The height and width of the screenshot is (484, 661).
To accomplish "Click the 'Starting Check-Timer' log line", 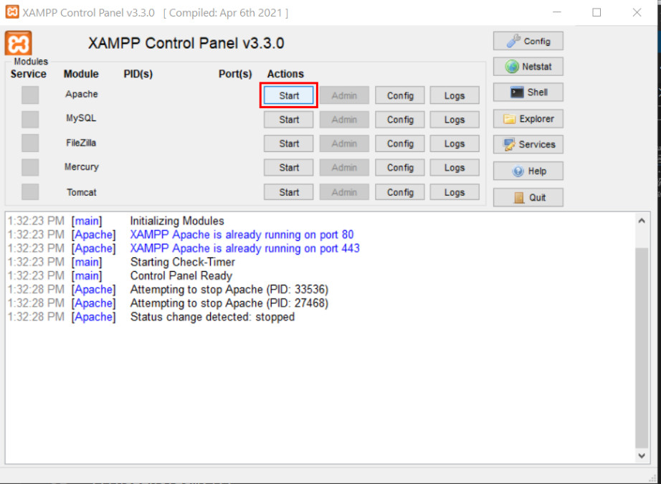I will (x=183, y=262).
